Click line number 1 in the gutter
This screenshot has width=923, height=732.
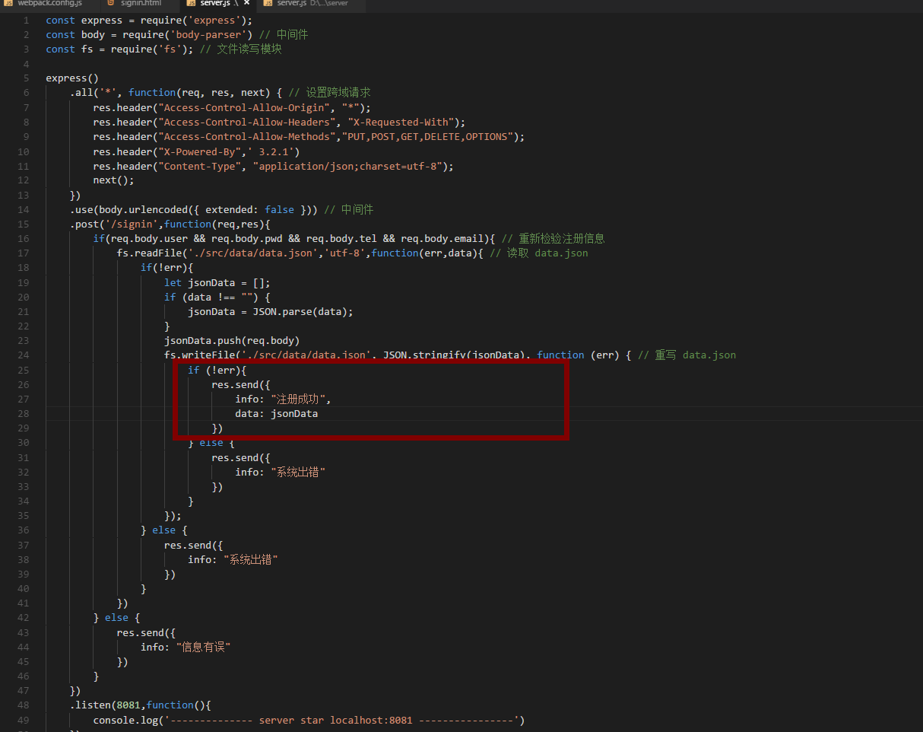click(x=27, y=20)
